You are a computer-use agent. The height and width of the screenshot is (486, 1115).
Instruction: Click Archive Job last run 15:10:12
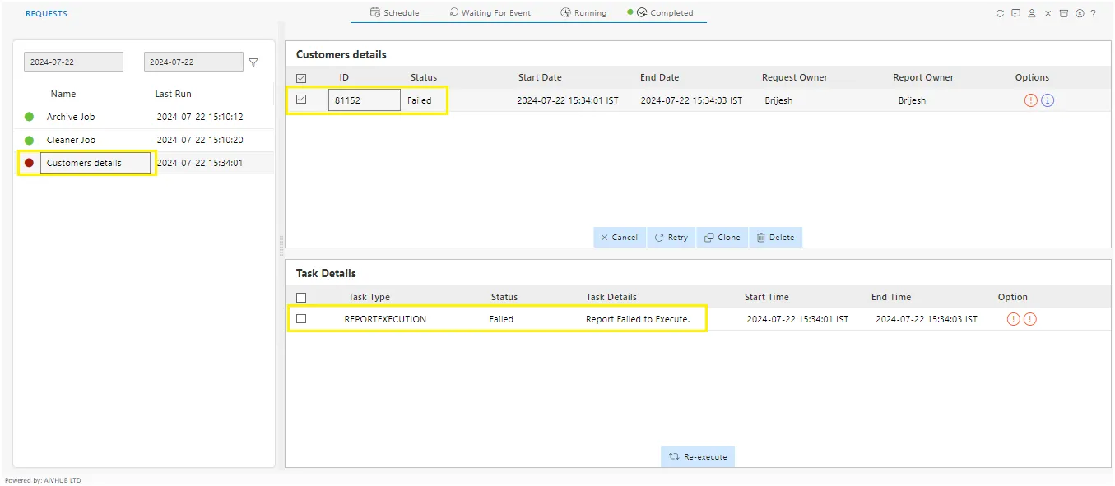(200, 117)
